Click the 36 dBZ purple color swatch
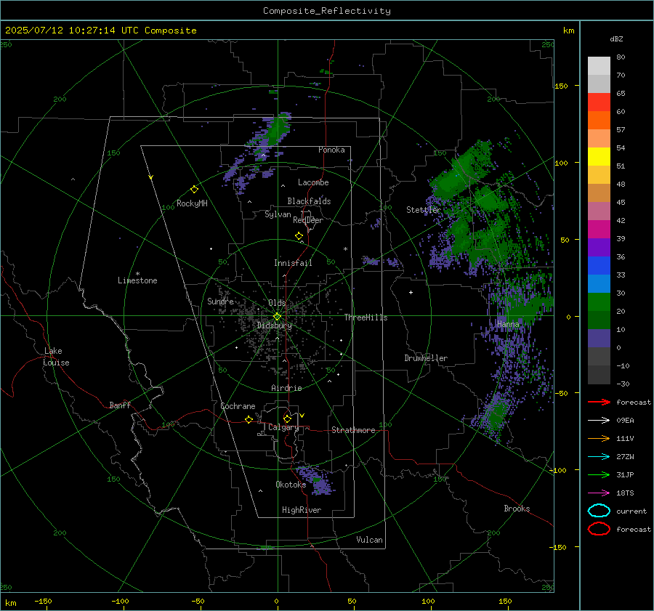This screenshot has width=654, height=611. tap(599, 247)
